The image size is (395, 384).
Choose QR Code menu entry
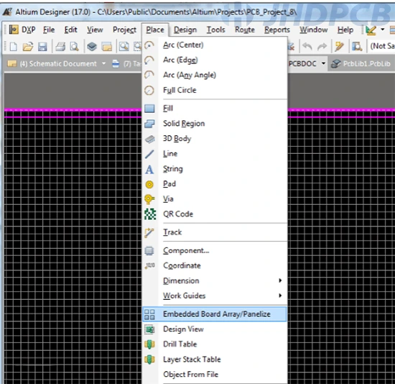tap(215, 214)
